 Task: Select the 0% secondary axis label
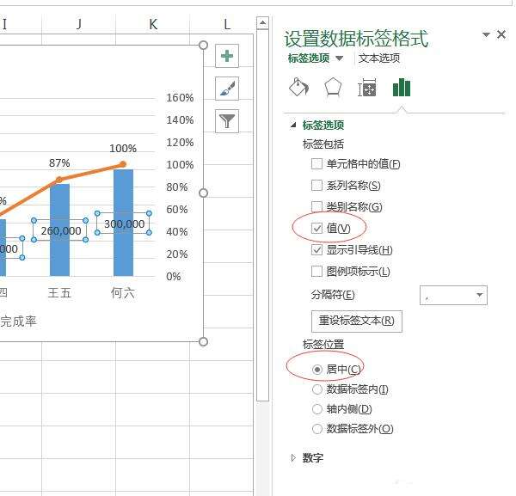point(174,276)
